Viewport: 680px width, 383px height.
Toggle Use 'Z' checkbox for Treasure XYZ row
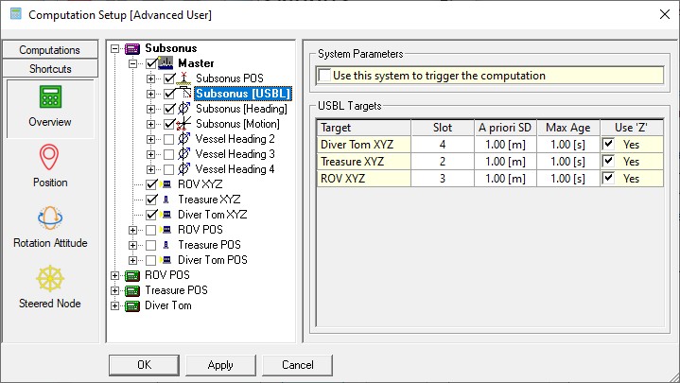pyautogui.click(x=608, y=161)
